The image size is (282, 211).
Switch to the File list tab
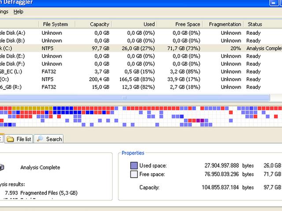click(19, 139)
